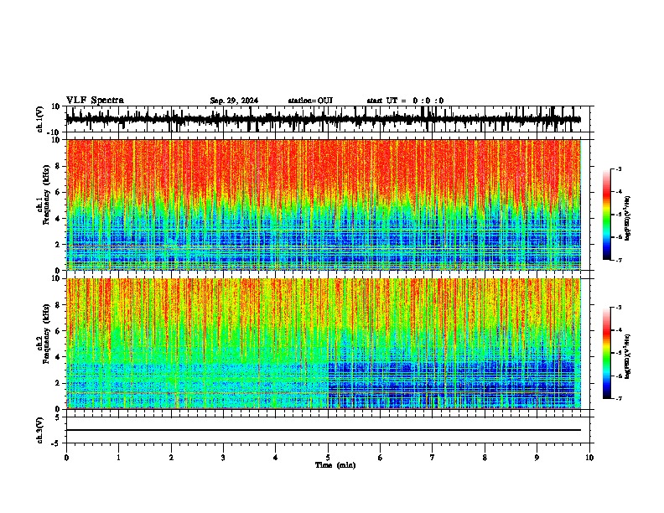Click the '-3' value on ch.1 colorbar
This screenshot has height=513, width=664.
click(619, 168)
